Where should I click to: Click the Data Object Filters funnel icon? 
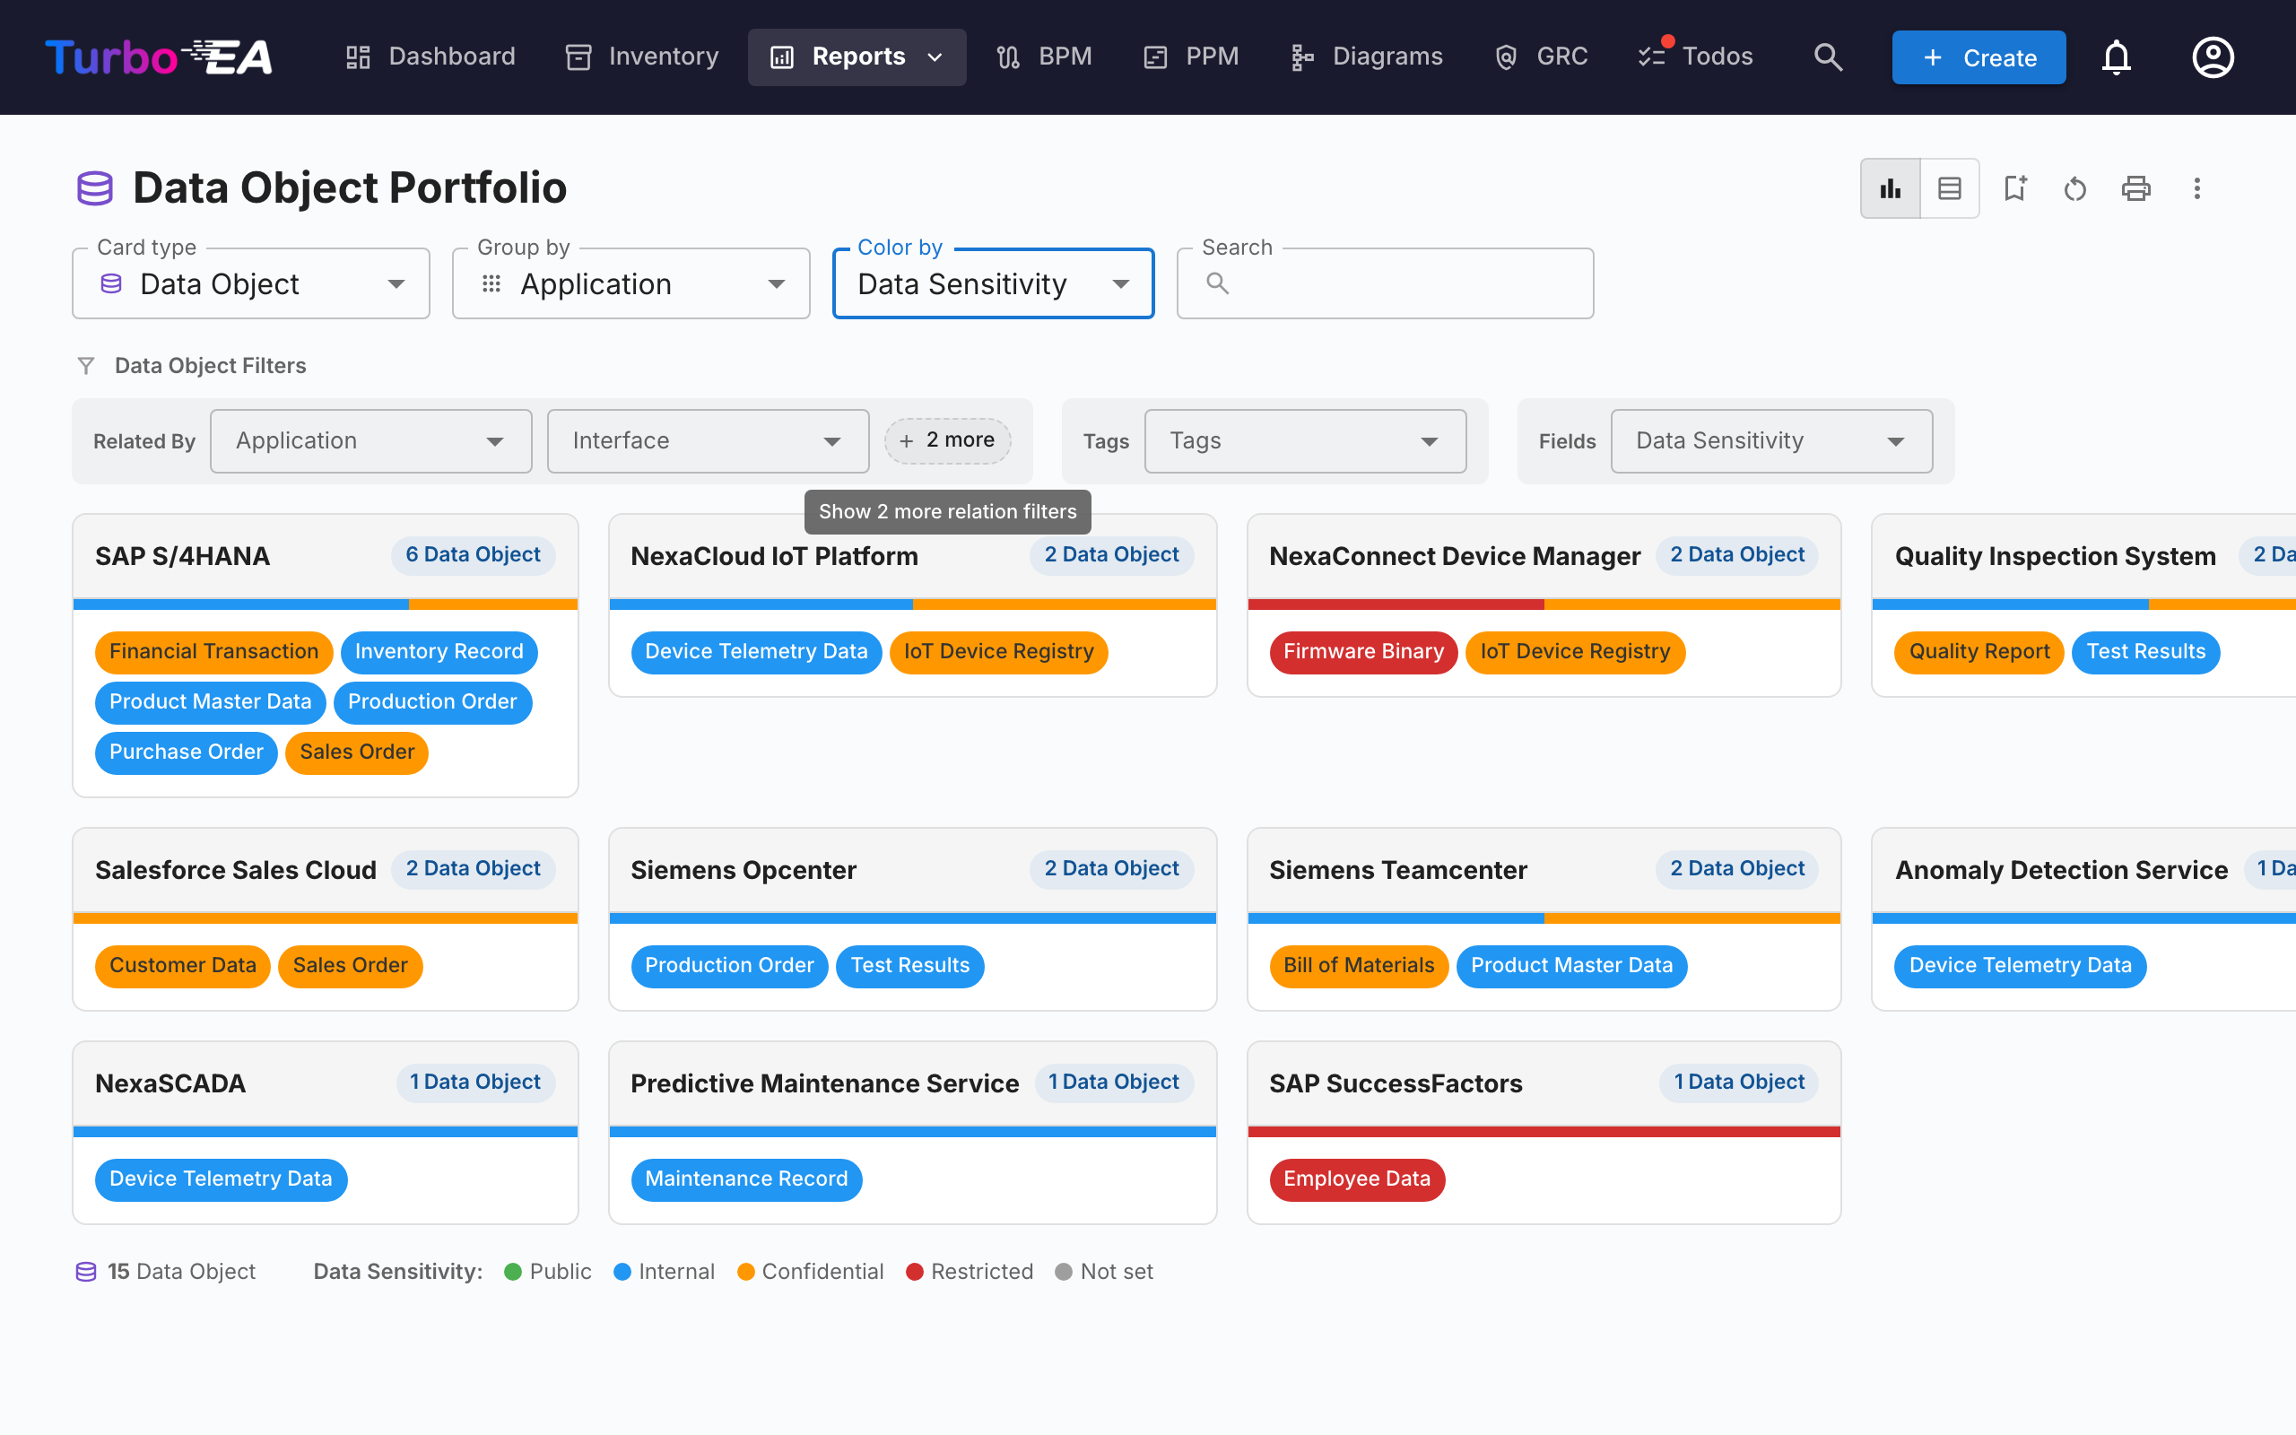tap(86, 365)
